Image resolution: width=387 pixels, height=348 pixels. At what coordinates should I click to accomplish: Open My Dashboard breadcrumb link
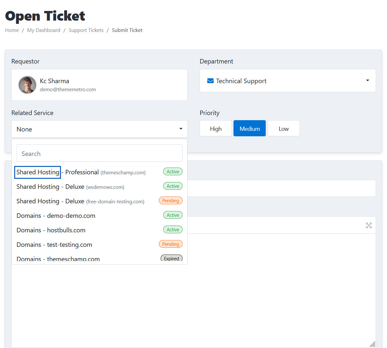[x=44, y=30]
